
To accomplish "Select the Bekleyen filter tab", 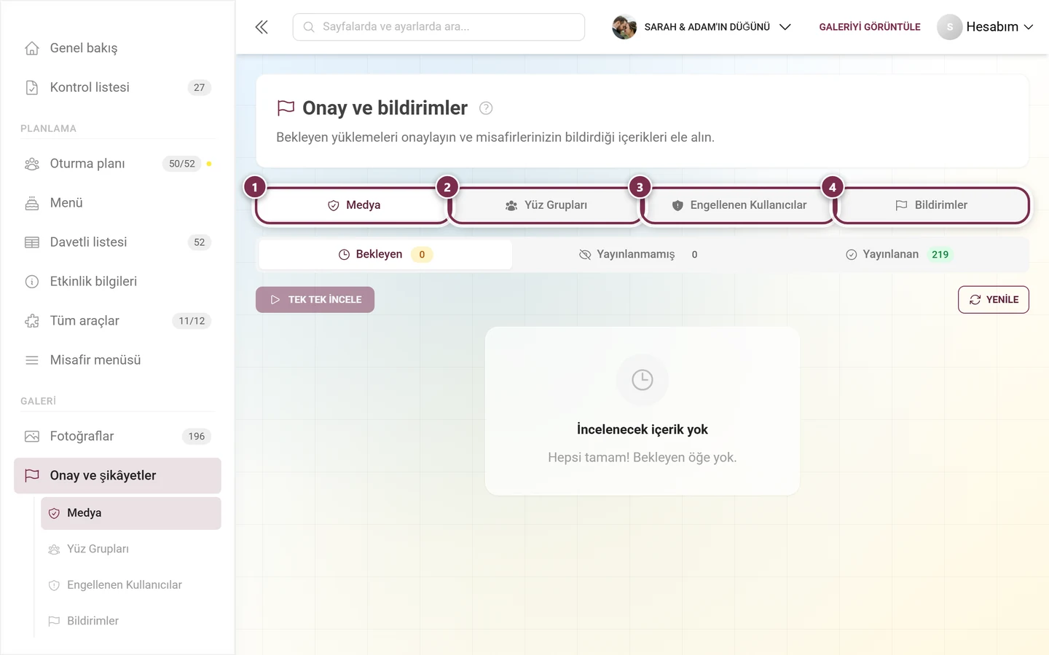I will [x=385, y=255].
